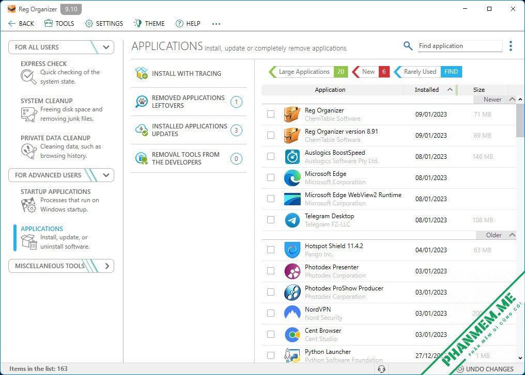Sort by the Installed column header
Screen dimensions: 525x375
click(x=430, y=90)
